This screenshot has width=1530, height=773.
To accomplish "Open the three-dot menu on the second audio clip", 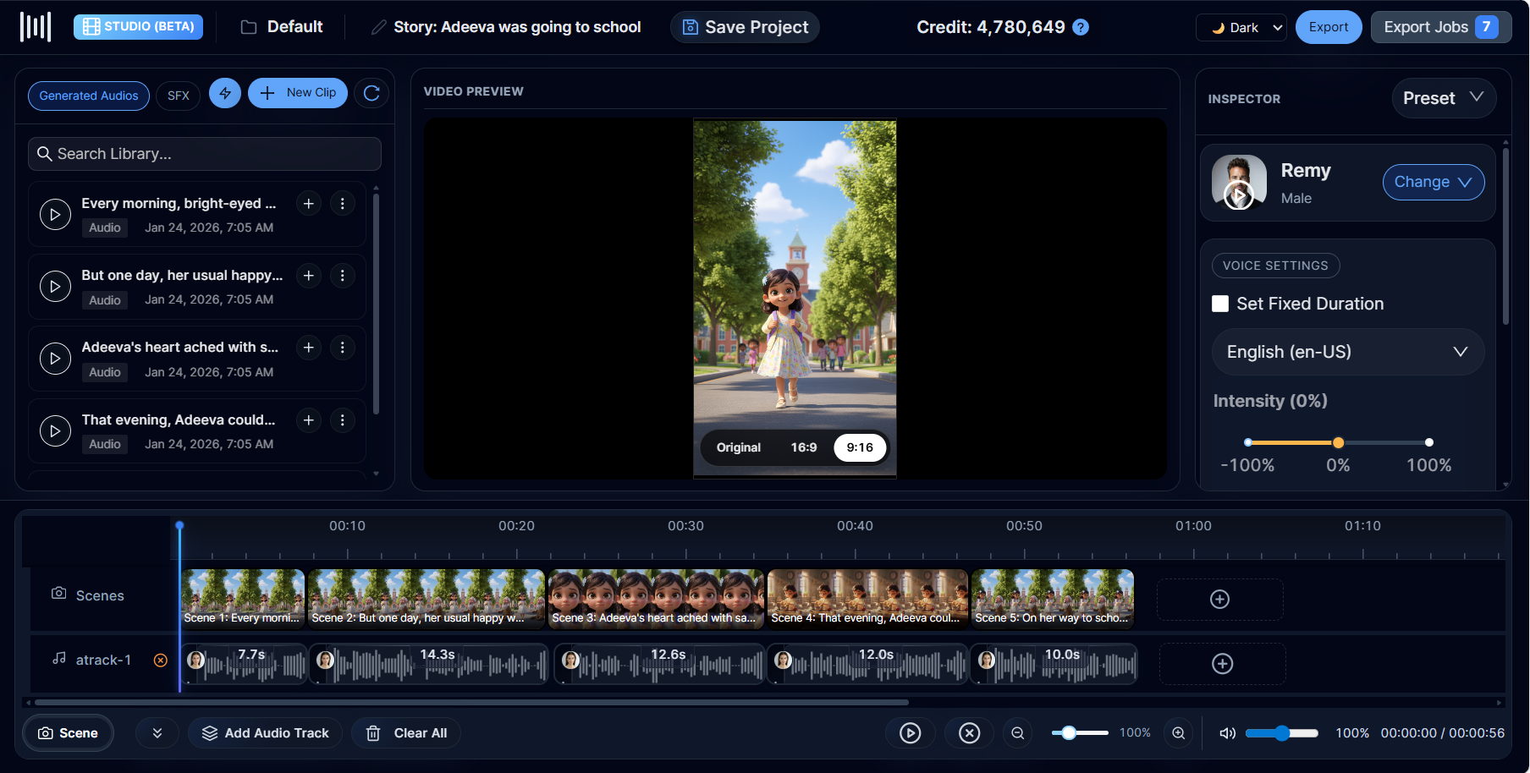I will 342,275.
